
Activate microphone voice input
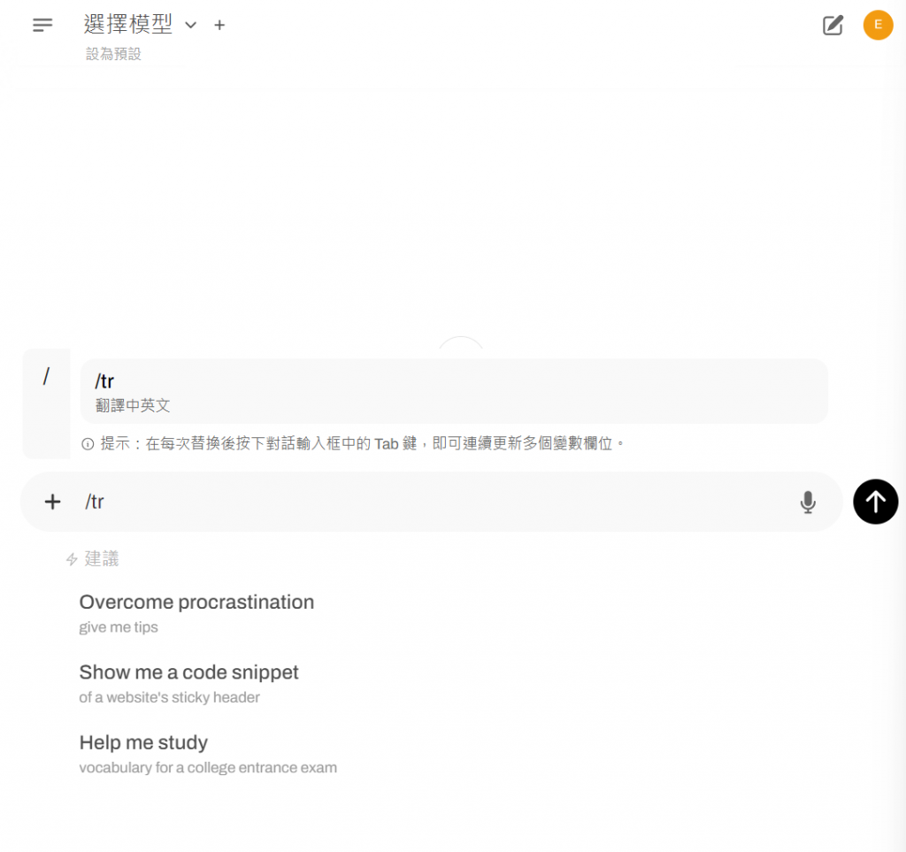(x=808, y=502)
